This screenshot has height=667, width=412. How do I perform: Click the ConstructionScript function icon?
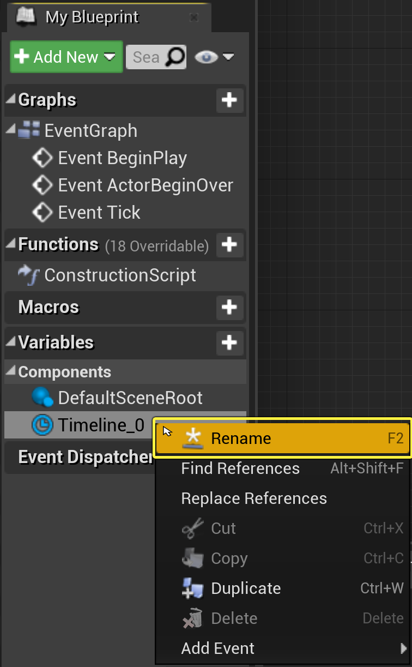tap(29, 275)
